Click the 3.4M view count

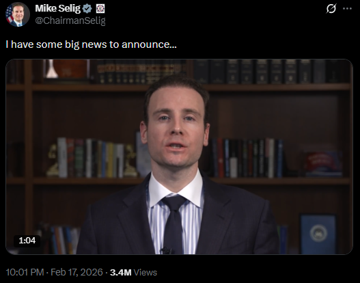click(x=120, y=273)
